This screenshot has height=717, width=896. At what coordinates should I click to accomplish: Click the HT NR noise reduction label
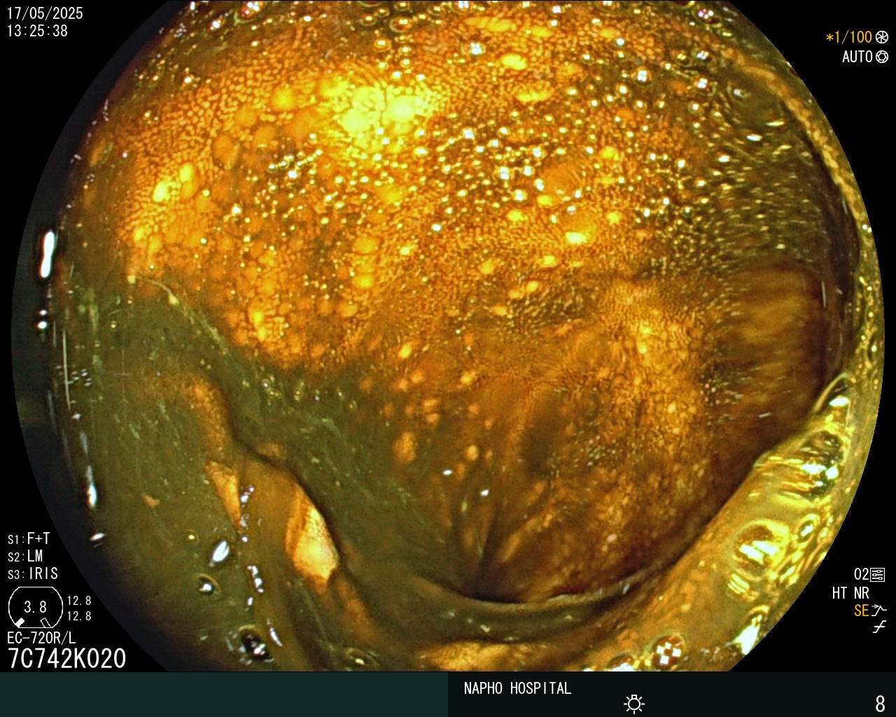[850, 593]
